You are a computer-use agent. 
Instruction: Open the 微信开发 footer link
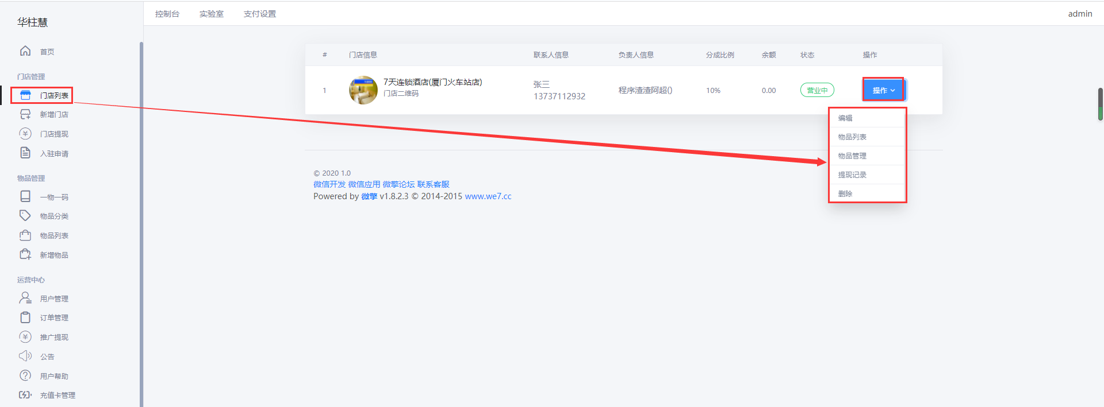[x=329, y=184]
